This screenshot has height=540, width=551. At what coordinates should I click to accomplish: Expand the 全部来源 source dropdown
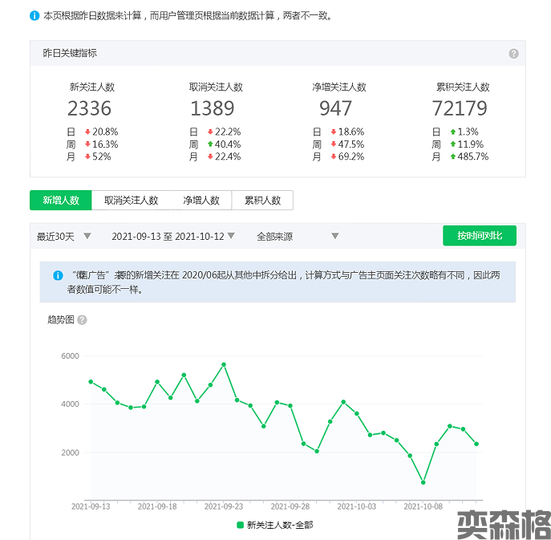[297, 237]
